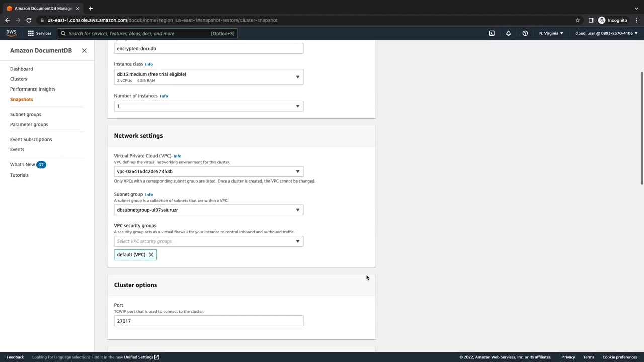Open the Instance class dropdown
Image resolution: width=644 pixels, height=362 pixels.
(209, 77)
